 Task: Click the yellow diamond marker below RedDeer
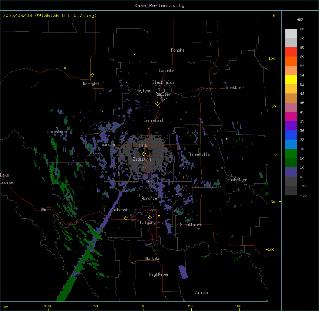(157, 104)
